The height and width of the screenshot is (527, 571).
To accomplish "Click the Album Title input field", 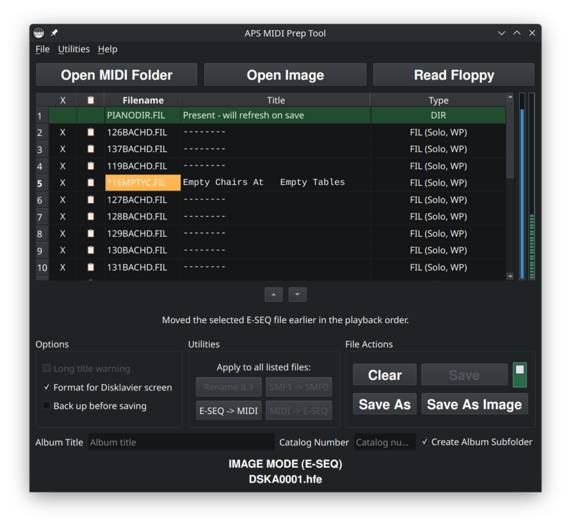I will (181, 442).
